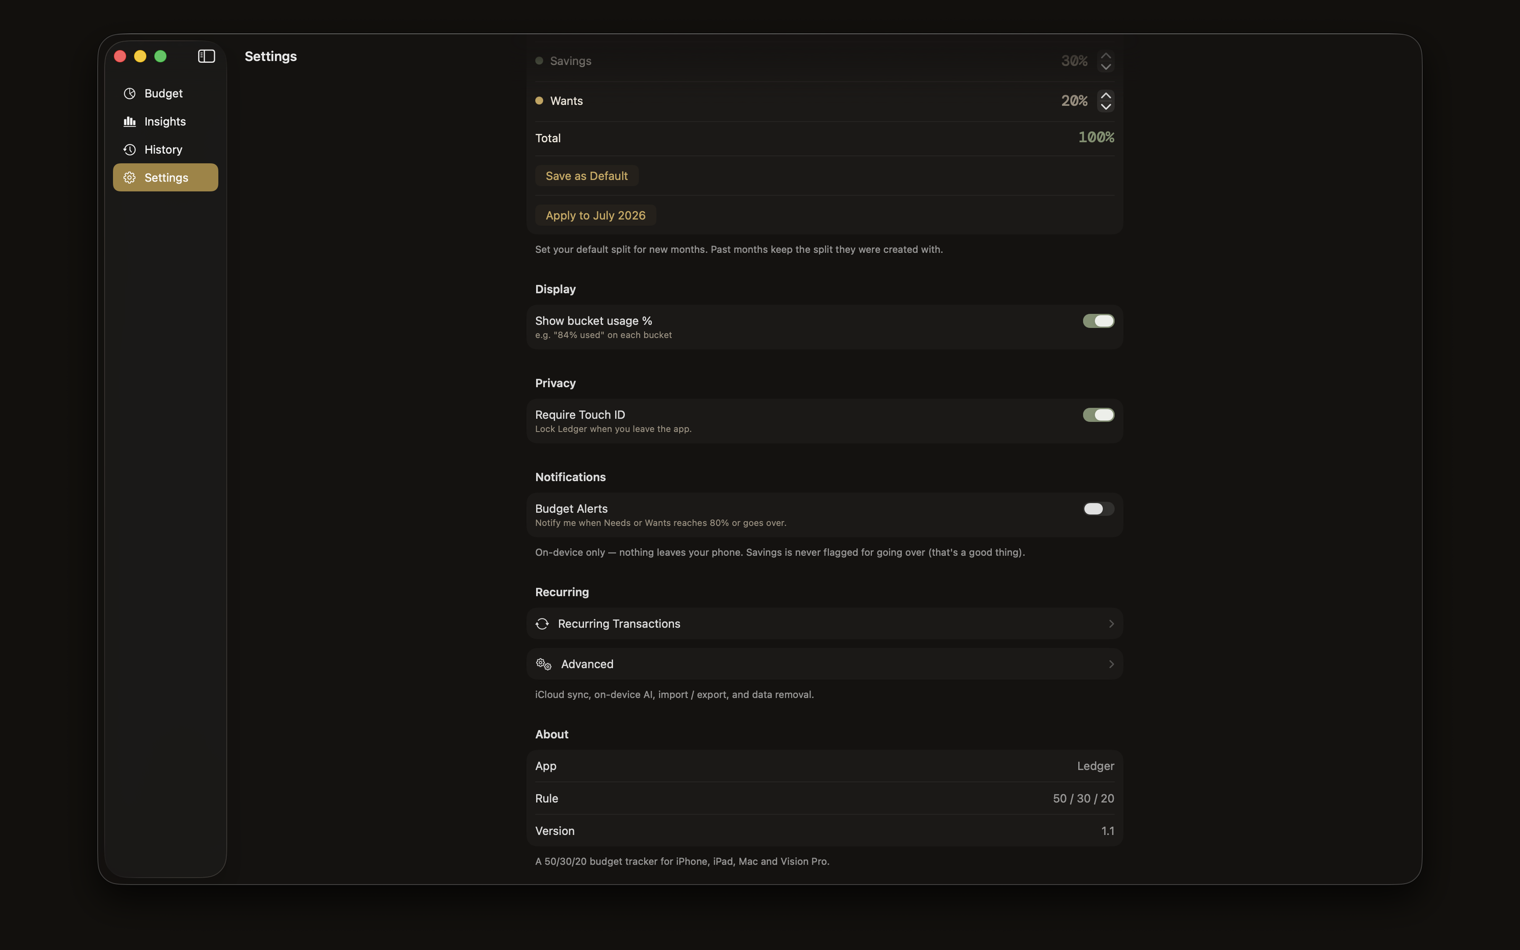Disable Show bucket usage % switch

tap(1098, 321)
